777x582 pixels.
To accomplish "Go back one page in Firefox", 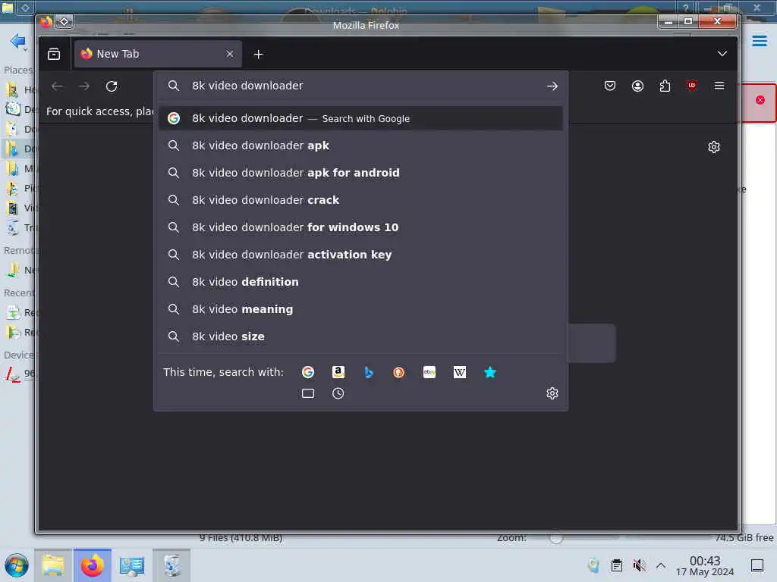I will click(x=57, y=86).
